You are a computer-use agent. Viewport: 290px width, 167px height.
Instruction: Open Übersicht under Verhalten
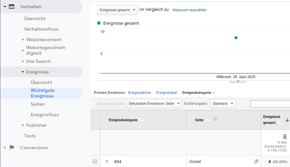tap(35, 18)
